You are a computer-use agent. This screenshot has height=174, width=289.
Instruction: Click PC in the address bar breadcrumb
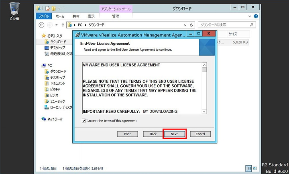pos(80,25)
